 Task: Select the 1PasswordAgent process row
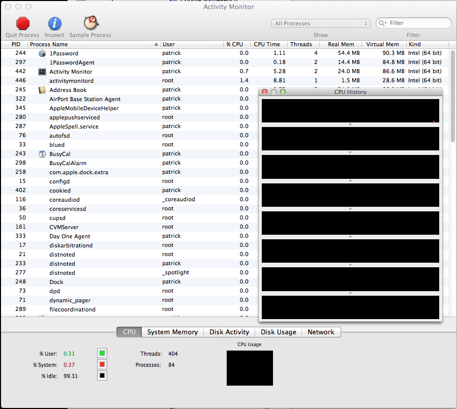225,62
